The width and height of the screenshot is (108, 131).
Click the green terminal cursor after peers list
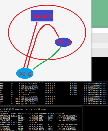coord(22,130)
